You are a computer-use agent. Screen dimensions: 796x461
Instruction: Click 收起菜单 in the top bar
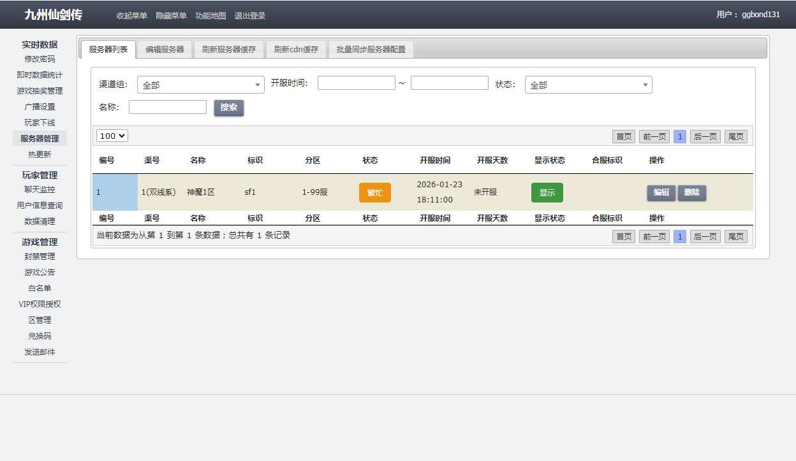[x=132, y=16]
